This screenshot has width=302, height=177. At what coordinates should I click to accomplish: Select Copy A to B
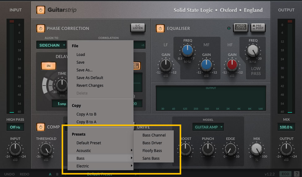tap(86, 114)
